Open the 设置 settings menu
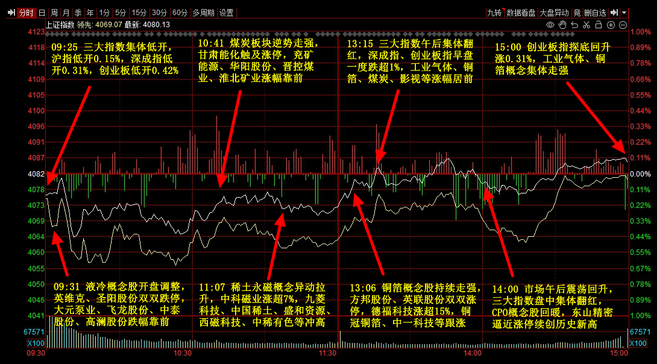The height and width of the screenshot is (364, 657). (x=226, y=13)
